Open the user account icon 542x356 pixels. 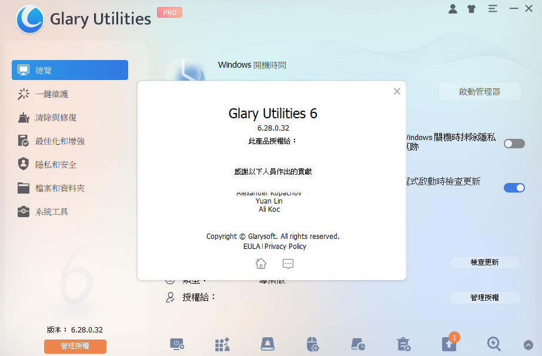click(453, 9)
